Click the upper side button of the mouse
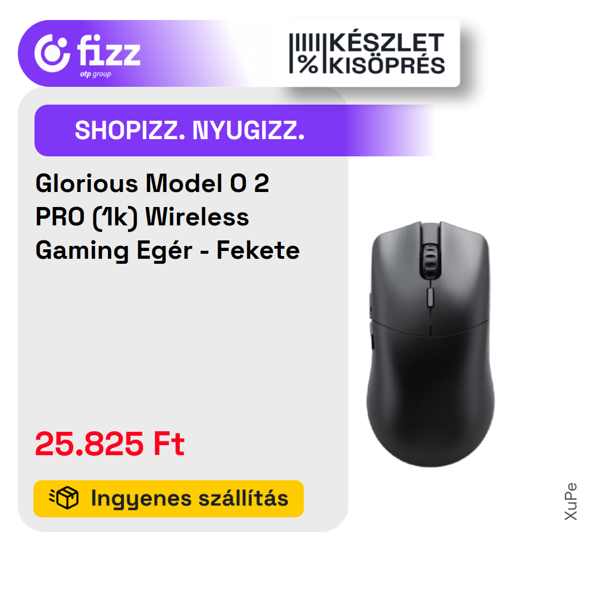 (371, 306)
